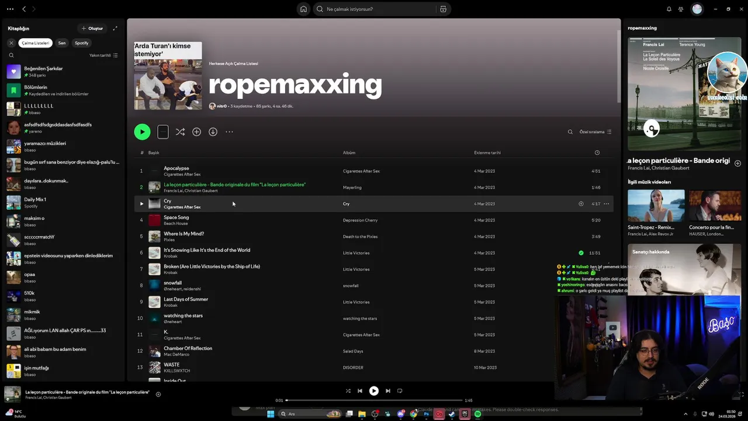This screenshot has height=421, width=748.
Task: Skip to previous track in player bar
Action: pos(360,391)
